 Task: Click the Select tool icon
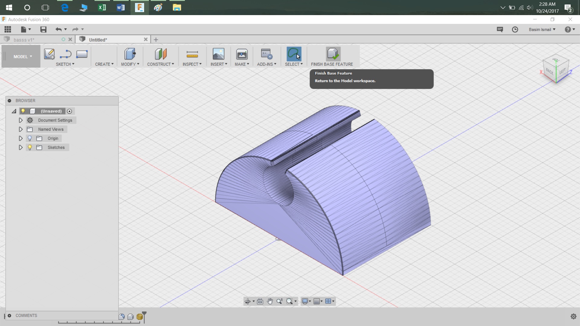pos(294,54)
